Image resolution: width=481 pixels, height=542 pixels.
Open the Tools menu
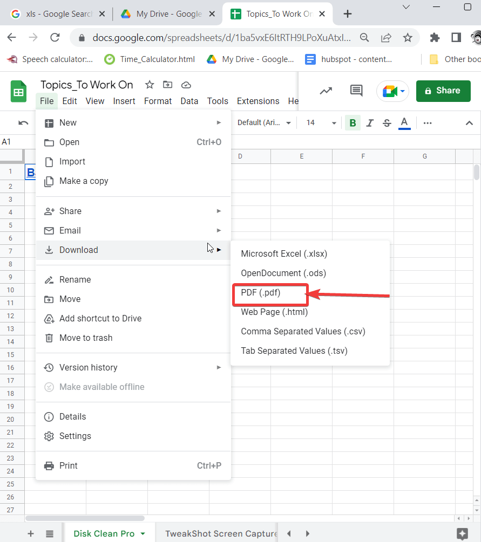click(x=218, y=101)
